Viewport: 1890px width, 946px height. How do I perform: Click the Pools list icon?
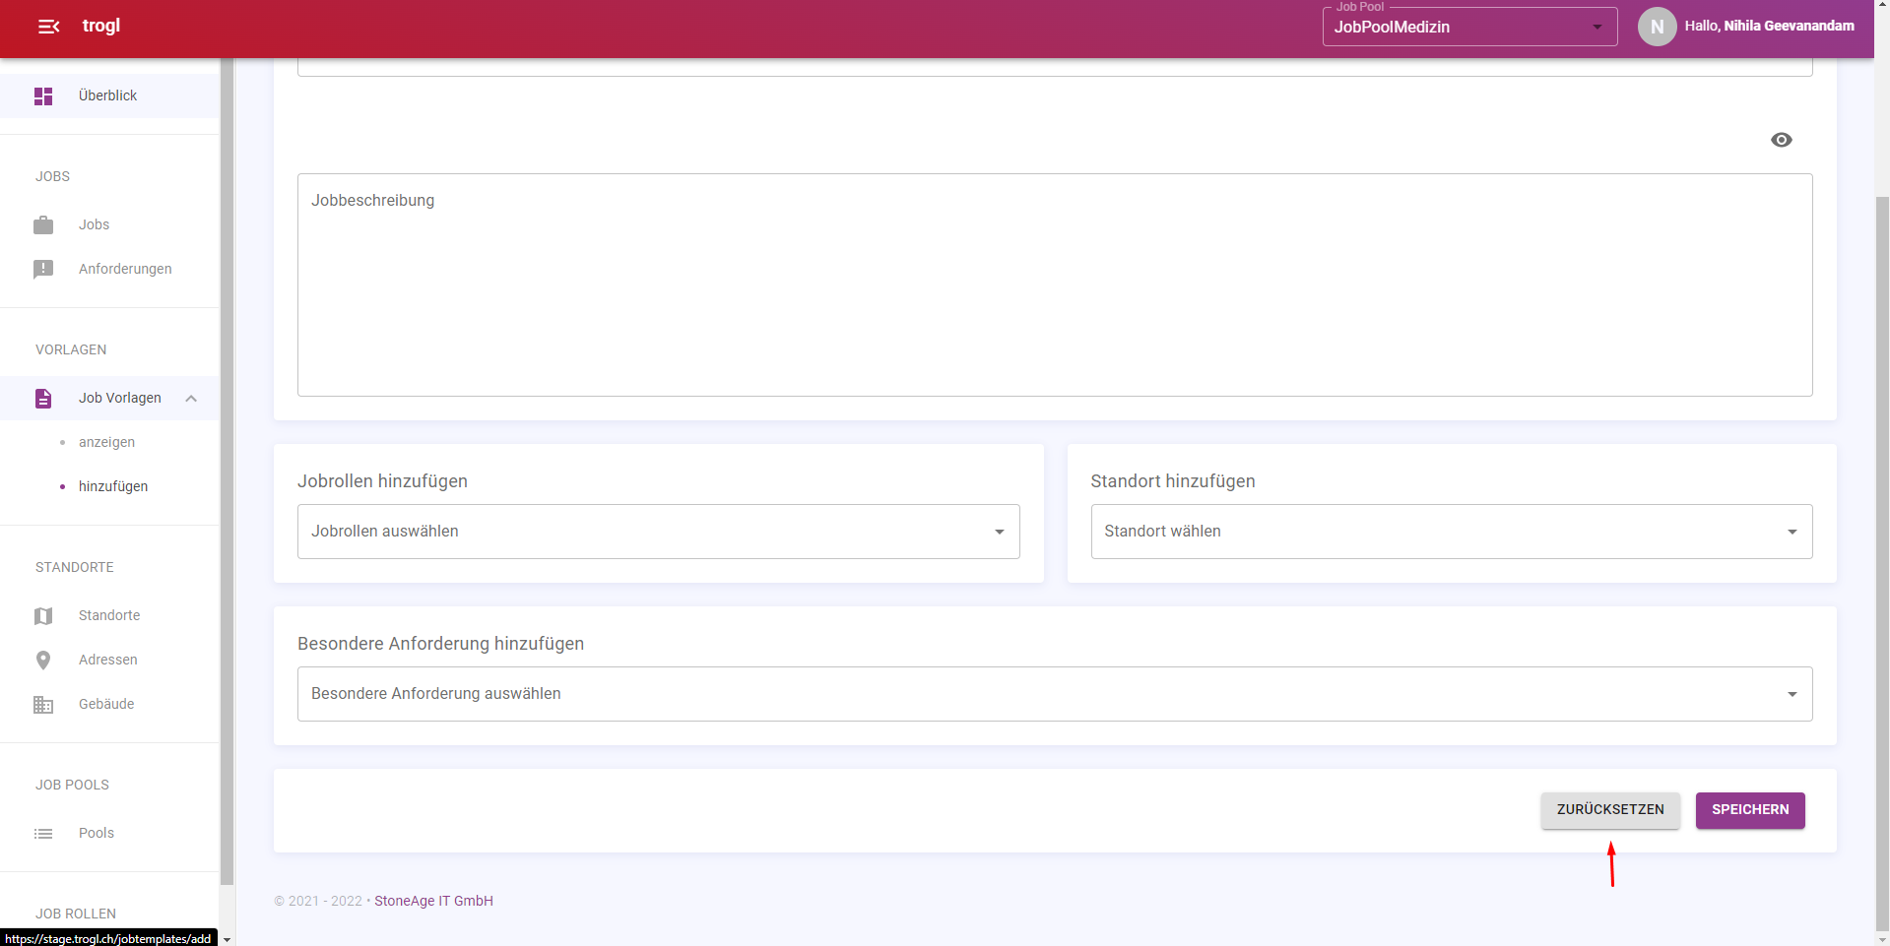click(x=43, y=833)
